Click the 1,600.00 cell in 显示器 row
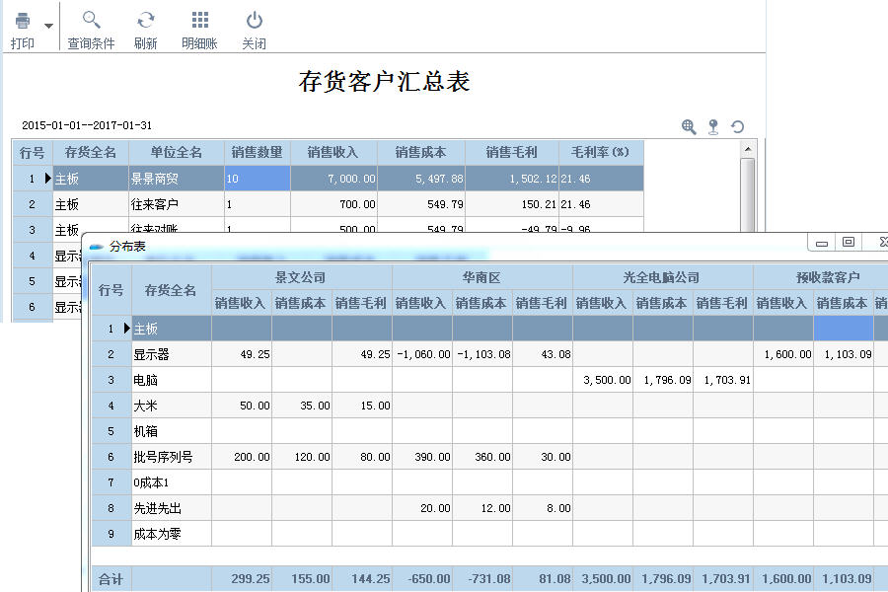888x592 pixels. pos(783,354)
